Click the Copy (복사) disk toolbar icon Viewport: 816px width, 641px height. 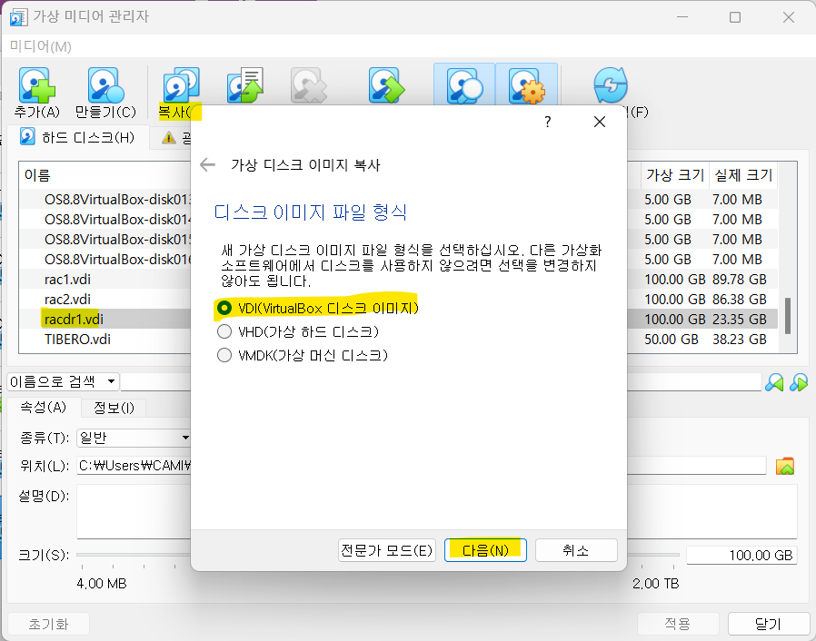181,84
